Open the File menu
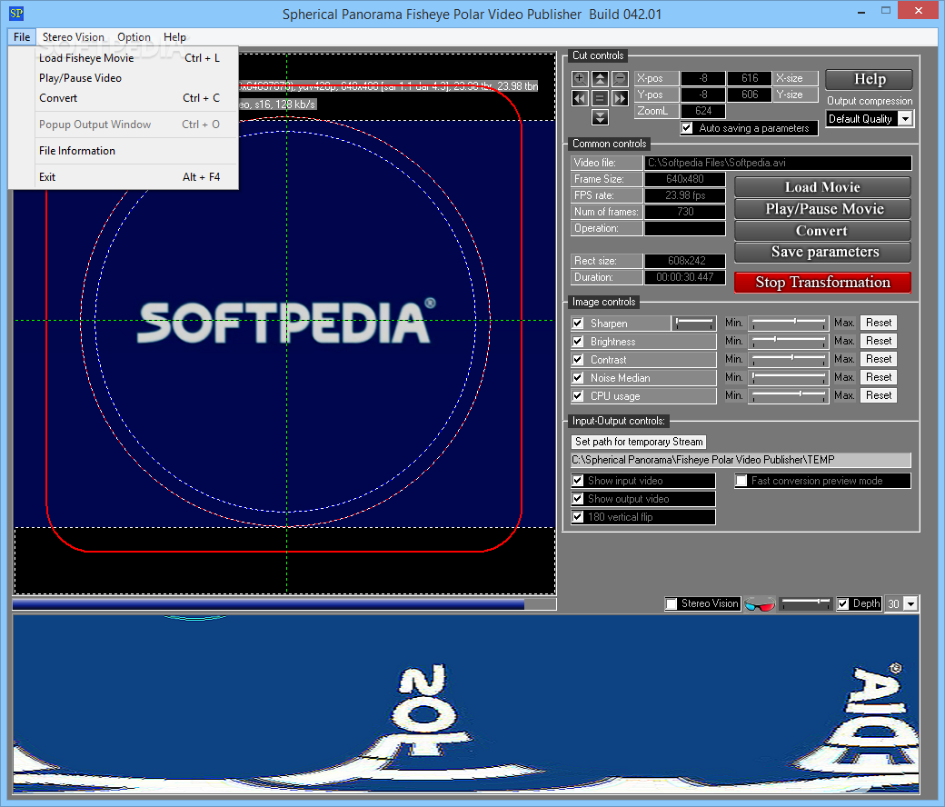 22,36
